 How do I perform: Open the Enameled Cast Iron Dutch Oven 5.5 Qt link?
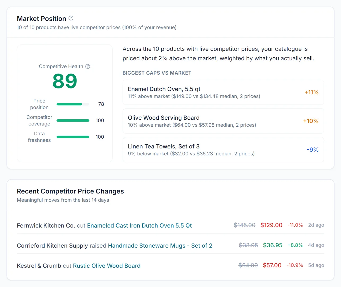tap(139, 225)
